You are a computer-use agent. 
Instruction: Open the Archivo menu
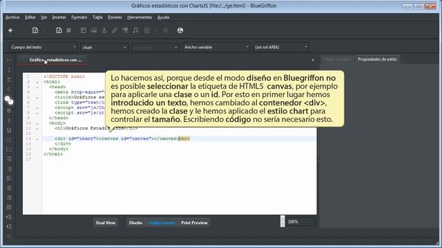pos(12,17)
